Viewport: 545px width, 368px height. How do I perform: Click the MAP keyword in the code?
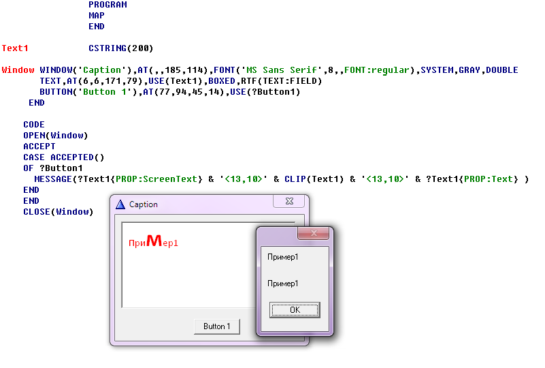tap(97, 16)
